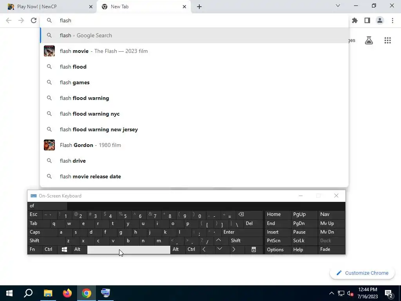Viewport: 401px width, 301px height.
Task: Toggle the Chrome side panel icon
Action: [367, 20]
